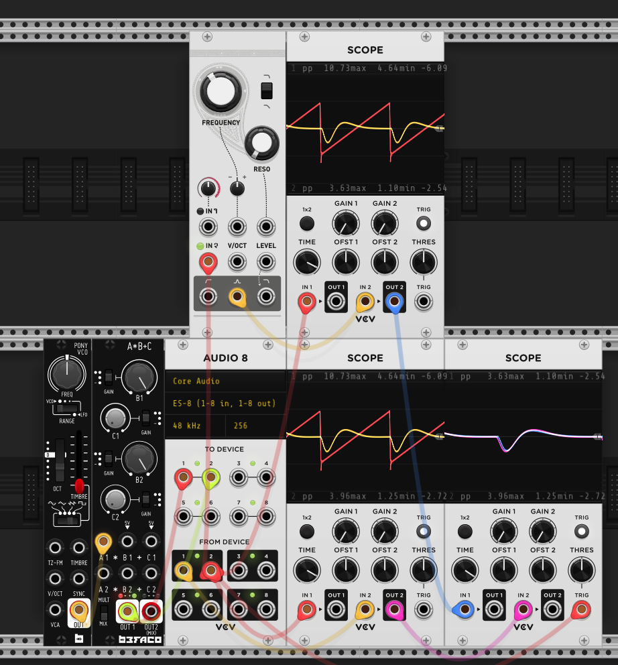Click the blue OUT 2 port on top Scope
This screenshot has width=618, height=665.
tap(394, 301)
